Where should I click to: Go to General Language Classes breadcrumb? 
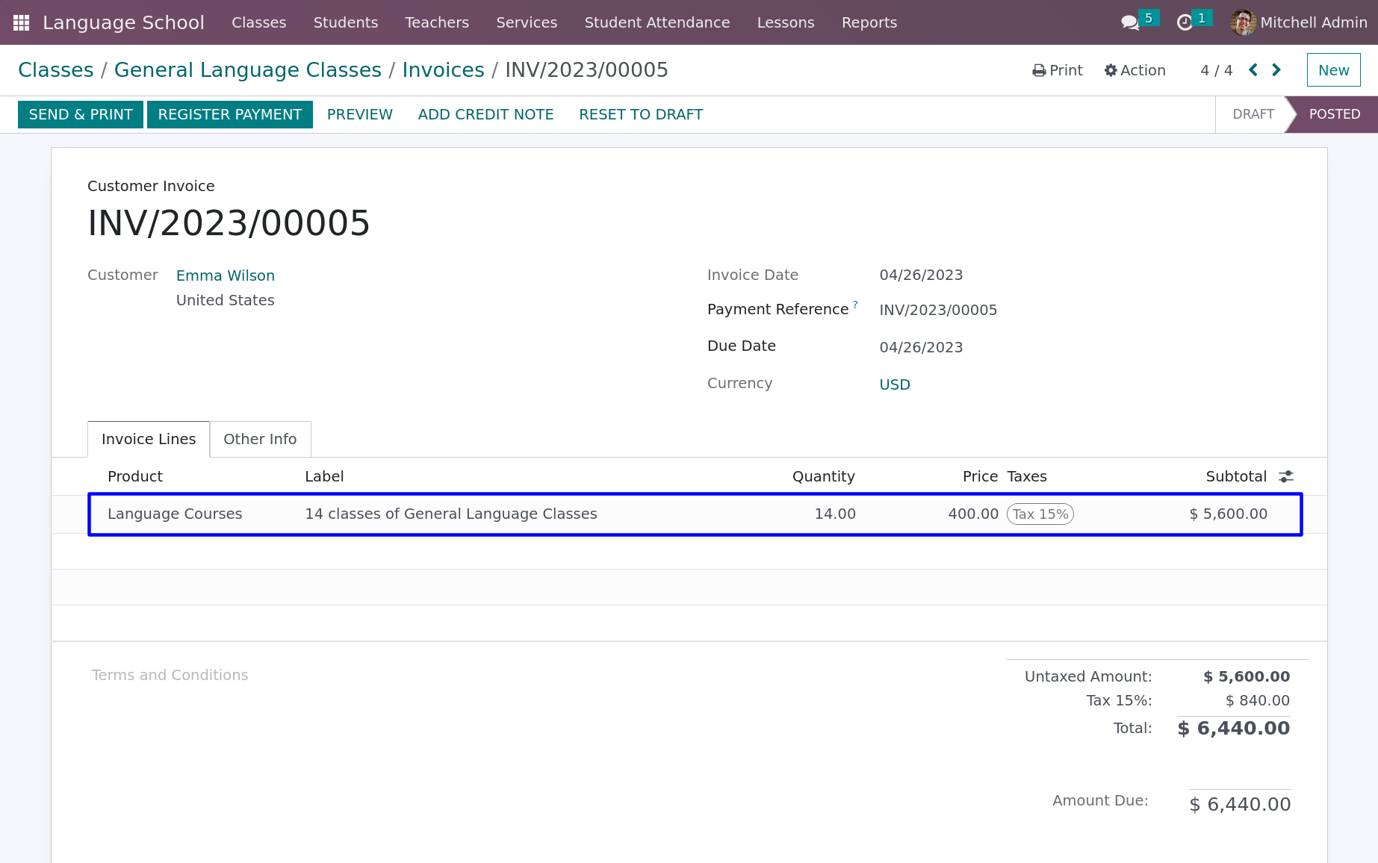pyautogui.click(x=248, y=70)
